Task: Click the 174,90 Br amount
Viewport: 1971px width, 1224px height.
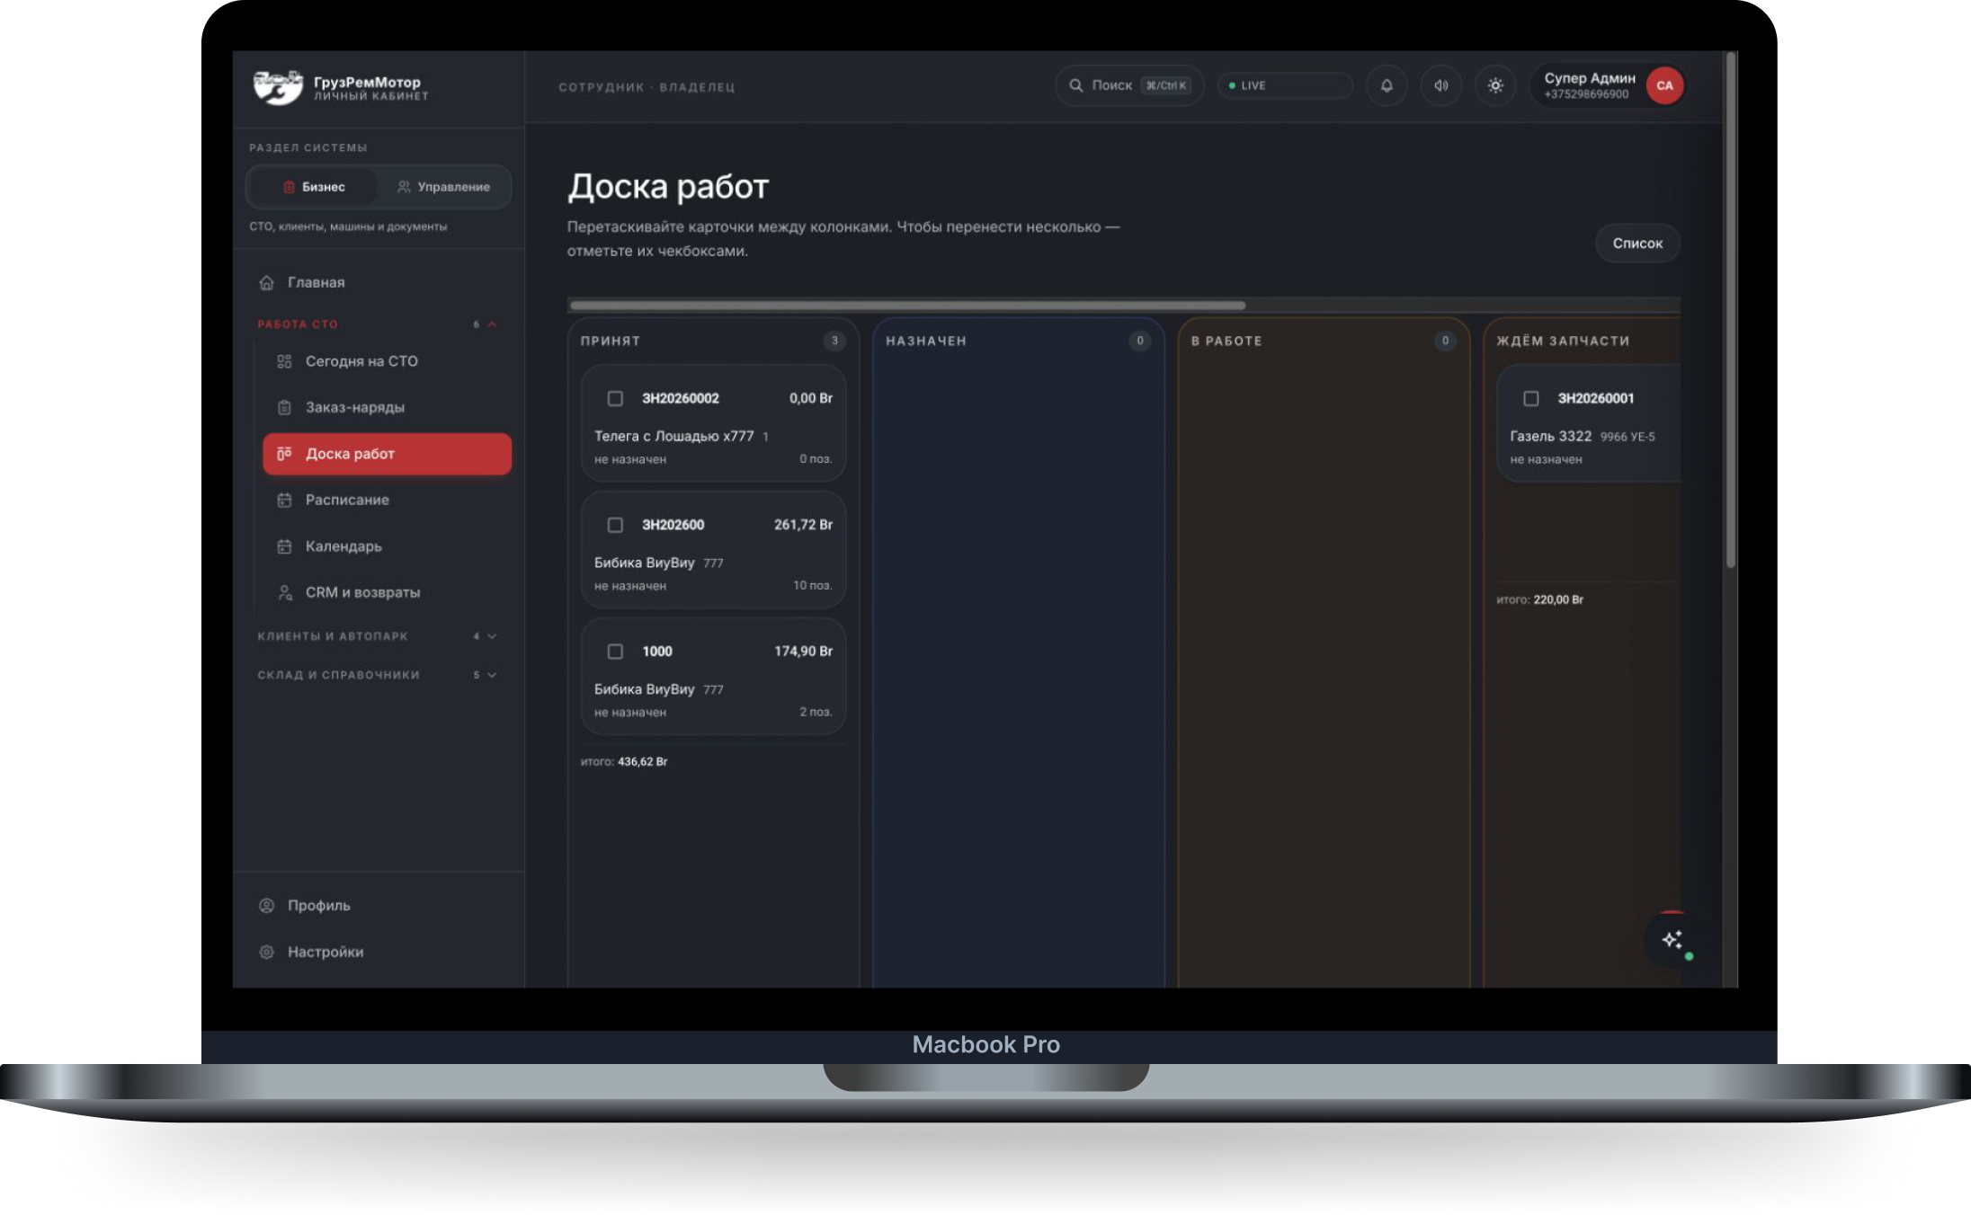Action: (803, 652)
